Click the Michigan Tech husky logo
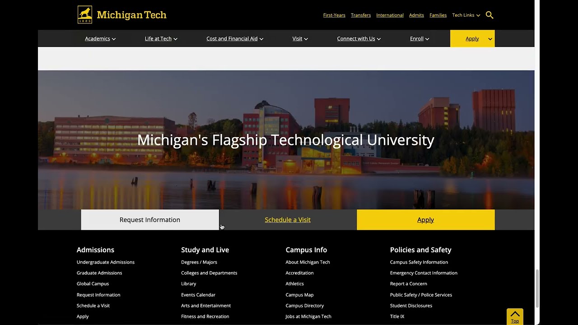Viewport: 578px width, 325px height. point(85,15)
